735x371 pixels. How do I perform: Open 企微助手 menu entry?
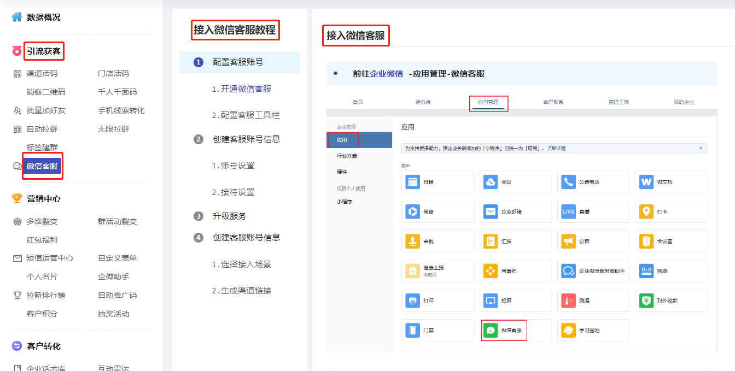click(x=113, y=276)
